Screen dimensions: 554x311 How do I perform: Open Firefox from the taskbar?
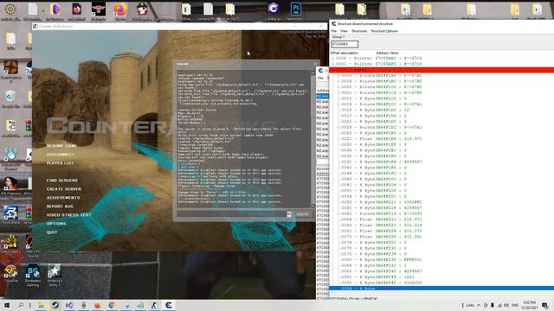point(98,305)
